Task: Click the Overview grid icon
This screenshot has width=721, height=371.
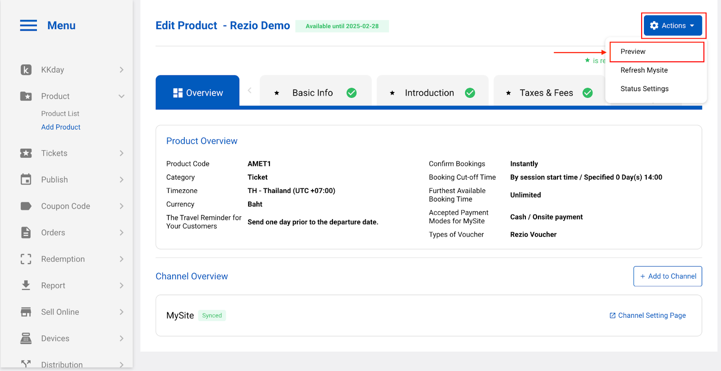Action: tap(178, 93)
